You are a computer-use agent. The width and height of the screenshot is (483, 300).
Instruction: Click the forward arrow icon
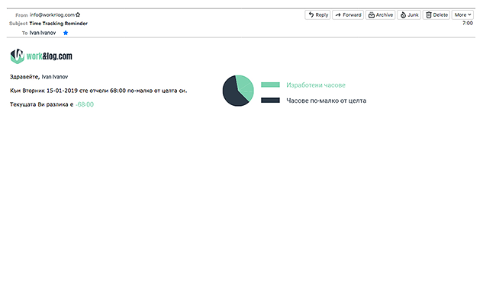[x=338, y=14]
